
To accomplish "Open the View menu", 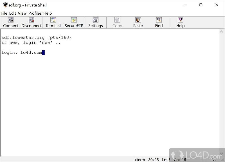I will pyautogui.click(x=22, y=13).
